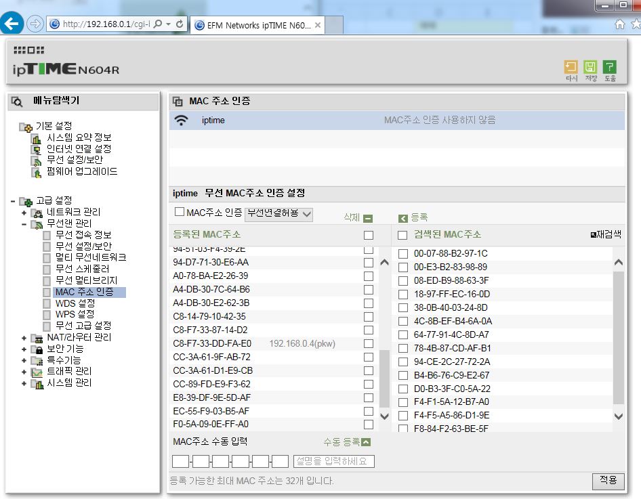Click the 저장 (save) icon in header
Image resolution: width=641 pixels, height=499 pixels.
[590, 67]
